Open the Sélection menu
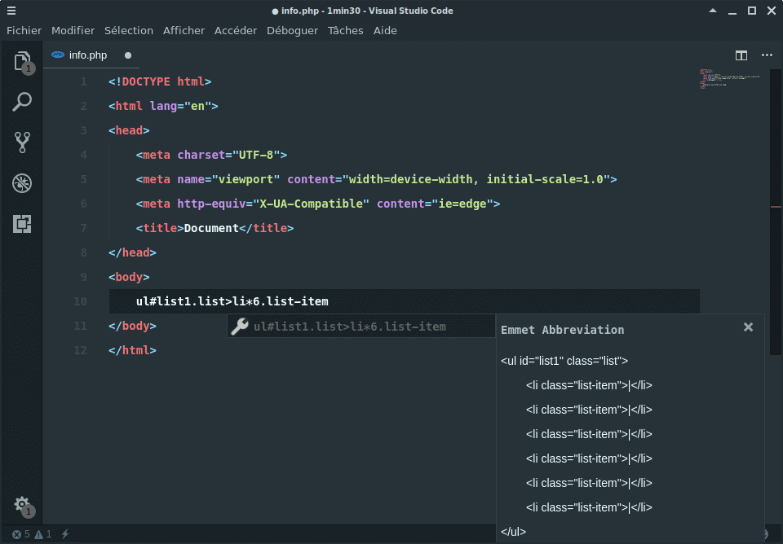Image resolution: width=783 pixels, height=544 pixels. pyautogui.click(x=129, y=30)
